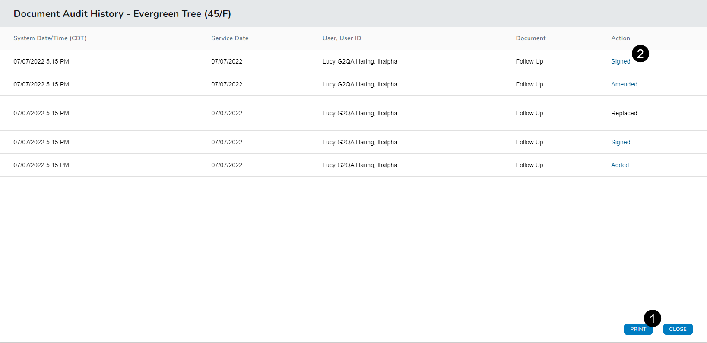Click the PRINT button

click(x=637, y=329)
